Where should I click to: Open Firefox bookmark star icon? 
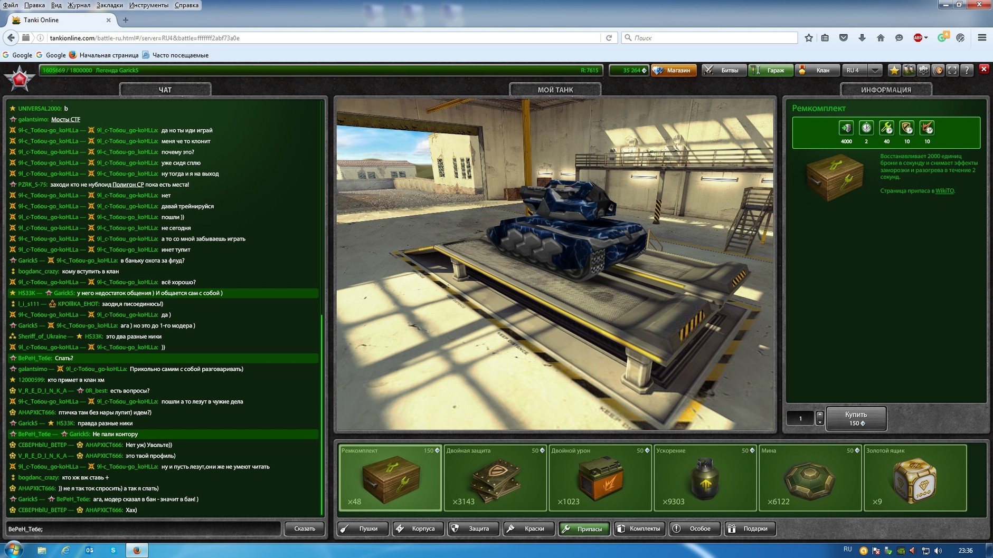coord(809,38)
